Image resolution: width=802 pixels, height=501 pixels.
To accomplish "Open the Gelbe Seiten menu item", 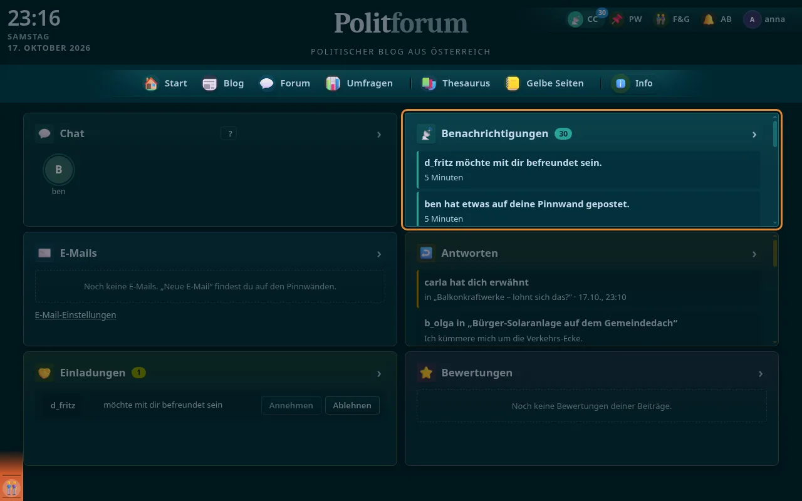I will (x=545, y=83).
